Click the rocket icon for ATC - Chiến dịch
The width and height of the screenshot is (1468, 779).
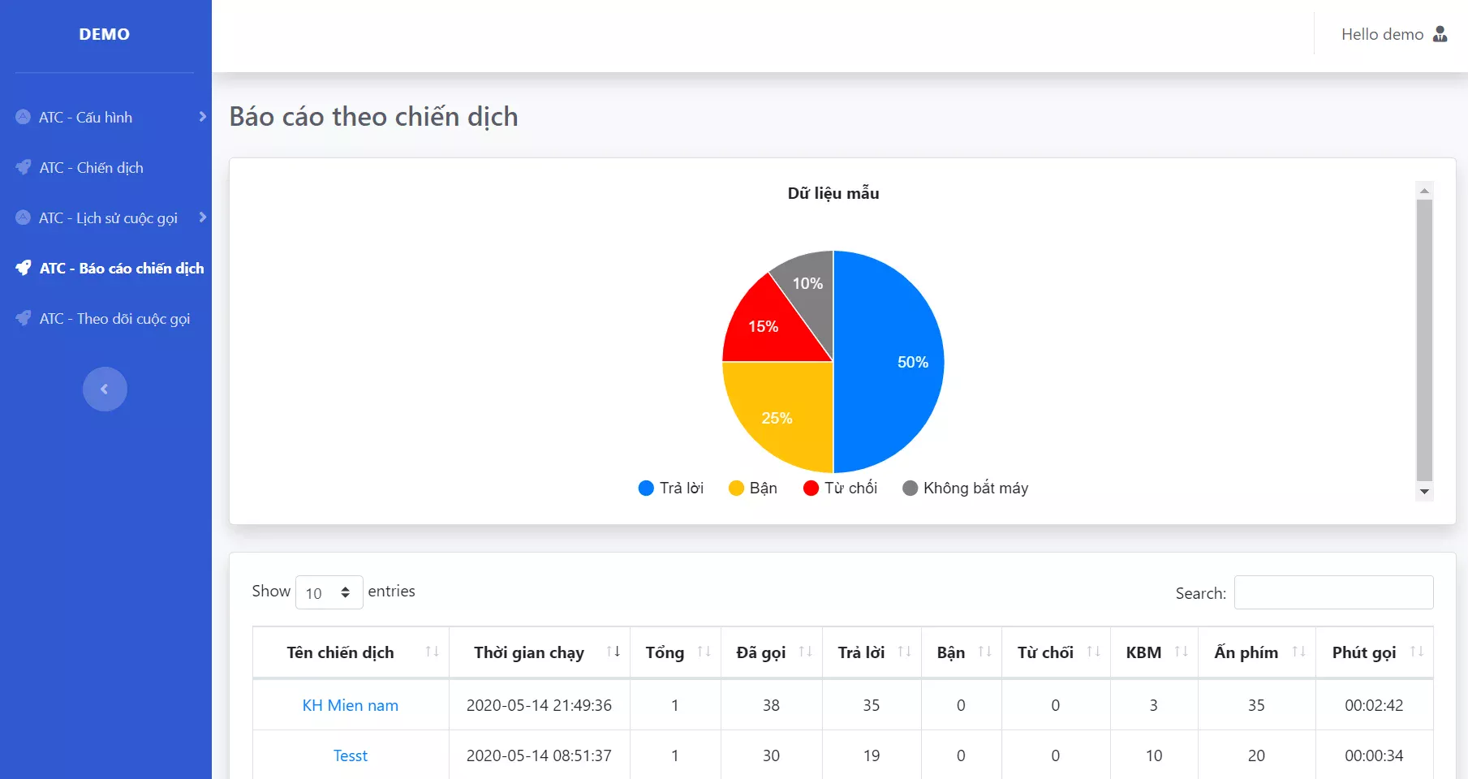point(24,167)
